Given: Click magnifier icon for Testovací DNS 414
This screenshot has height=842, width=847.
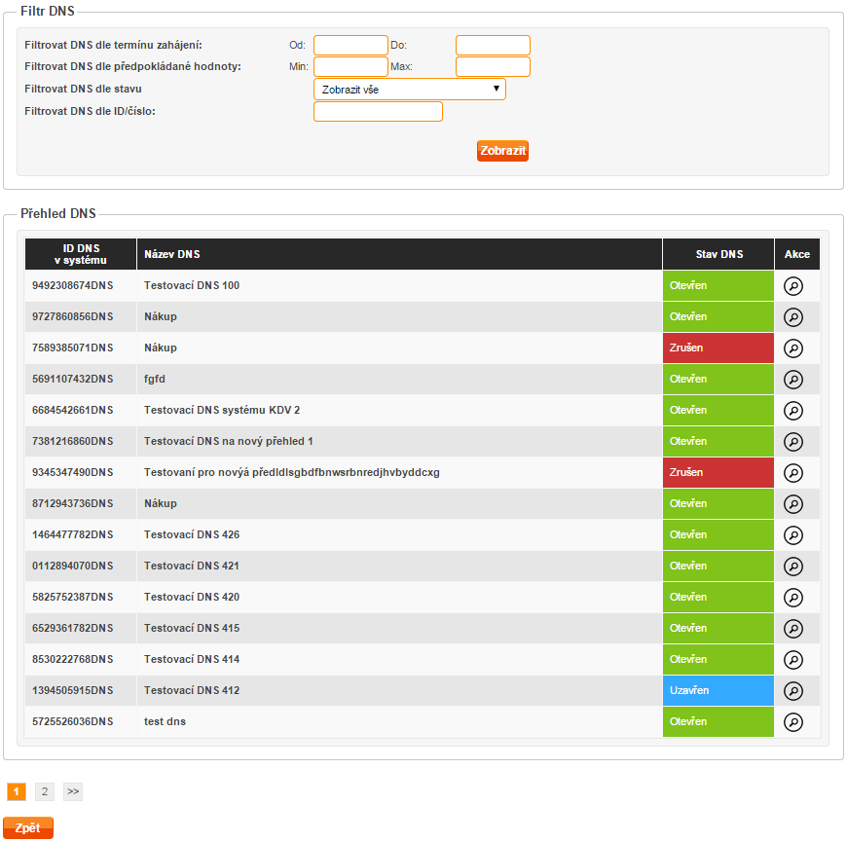Looking at the screenshot, I should coord(793,659).
